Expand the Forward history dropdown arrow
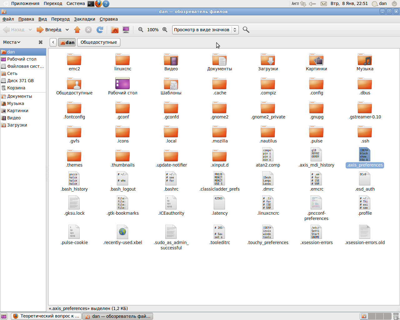Image resolution: width=400 pixels, height=320 pixels. pyautogui.click(x=67, y=30)
